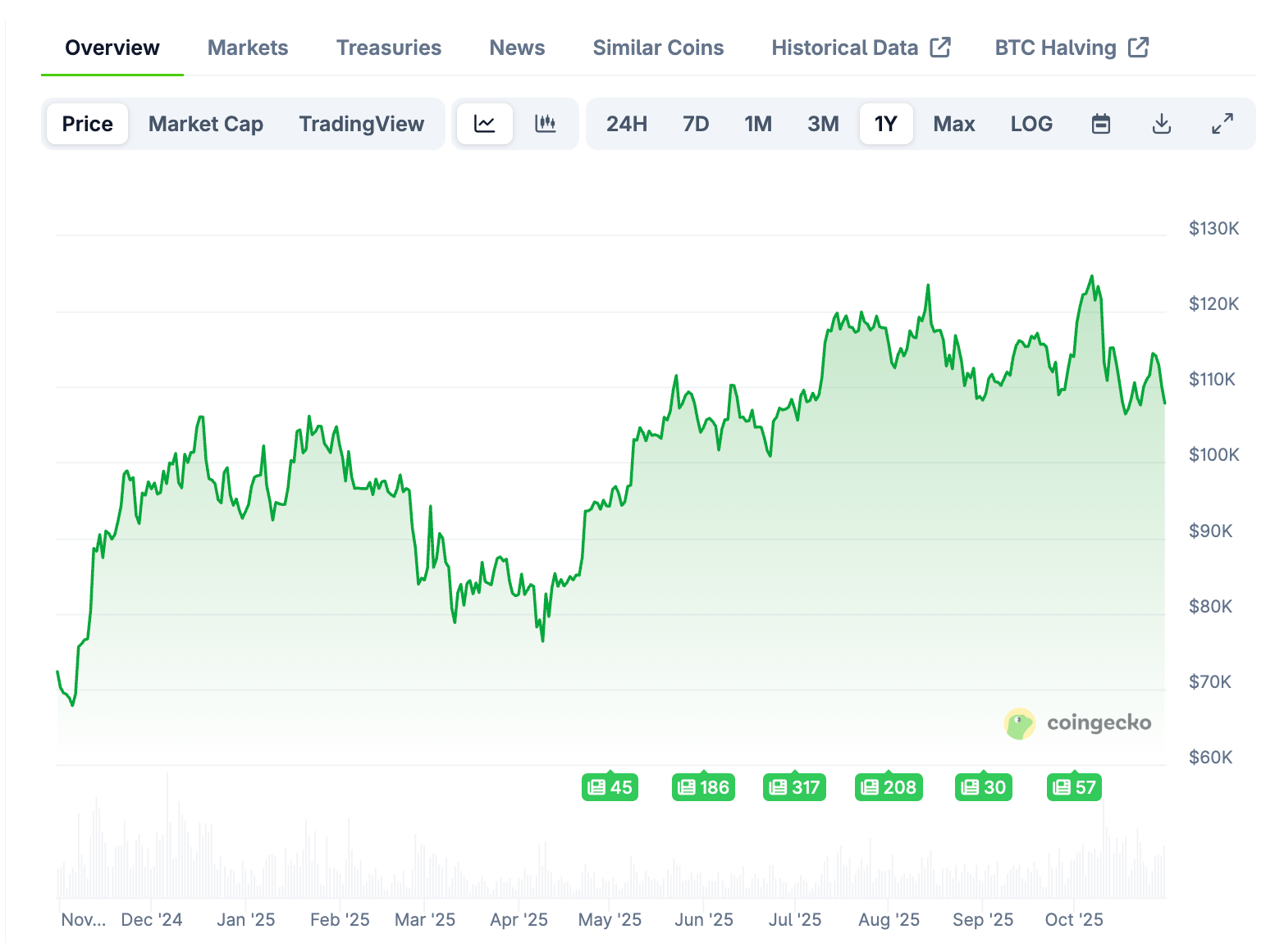The width and height of the screenshot is (1275, 943).
Task: Toggle LOG scale for the chart
Action: coord(1031,123)
